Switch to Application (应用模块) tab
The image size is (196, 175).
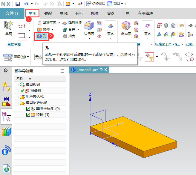[145, 13]
